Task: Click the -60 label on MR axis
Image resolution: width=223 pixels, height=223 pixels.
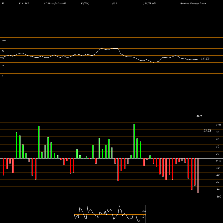Action: click(218, 182)
